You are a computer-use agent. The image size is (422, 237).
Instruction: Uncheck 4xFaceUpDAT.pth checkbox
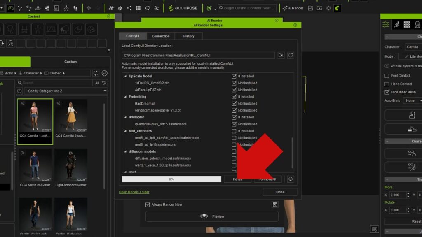[x=234, y=90]
